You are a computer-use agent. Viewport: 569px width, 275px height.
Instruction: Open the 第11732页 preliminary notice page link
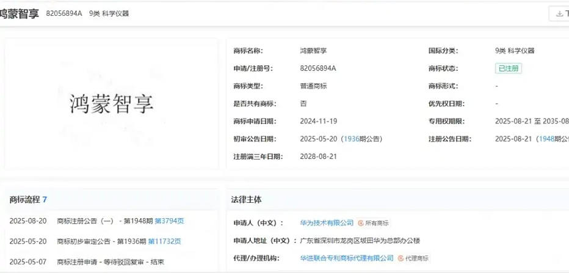[164, 241]
